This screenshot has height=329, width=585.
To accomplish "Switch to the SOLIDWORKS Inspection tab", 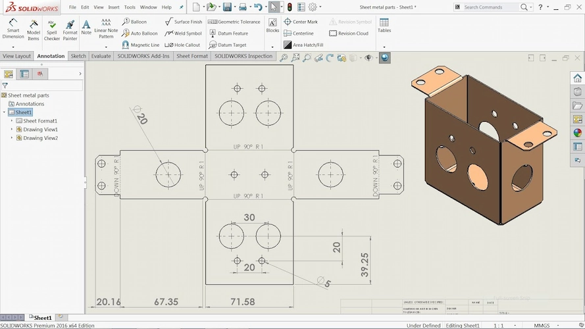I will tap(243, 56).
